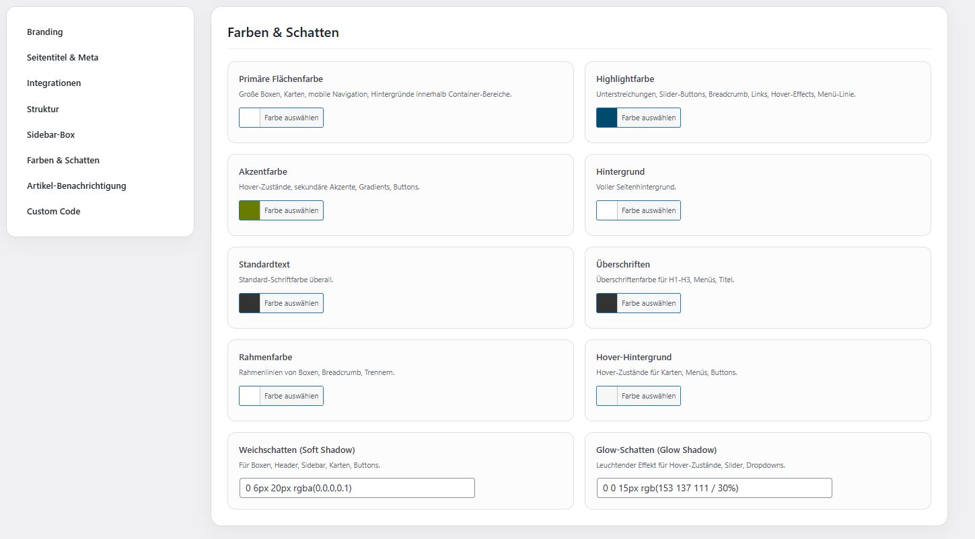Viewport: 975px width, 539px height.
Task: Click the white Primäre Flächenfarbe color swatch
Action: tap(250, 118)
